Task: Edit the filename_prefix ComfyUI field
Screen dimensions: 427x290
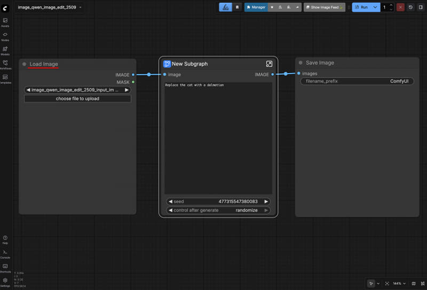Action: click(357, 82)
